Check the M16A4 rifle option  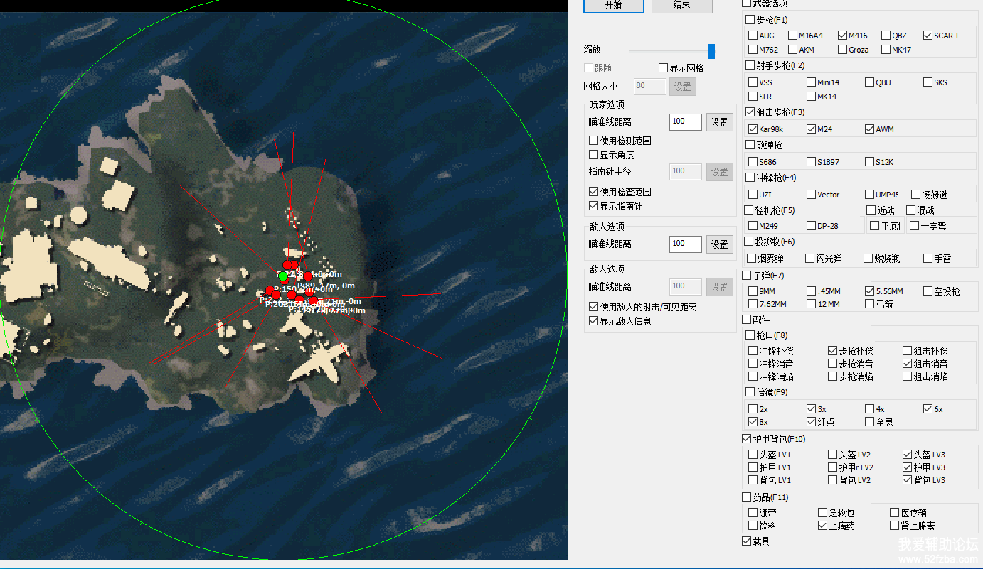point(793,36)
